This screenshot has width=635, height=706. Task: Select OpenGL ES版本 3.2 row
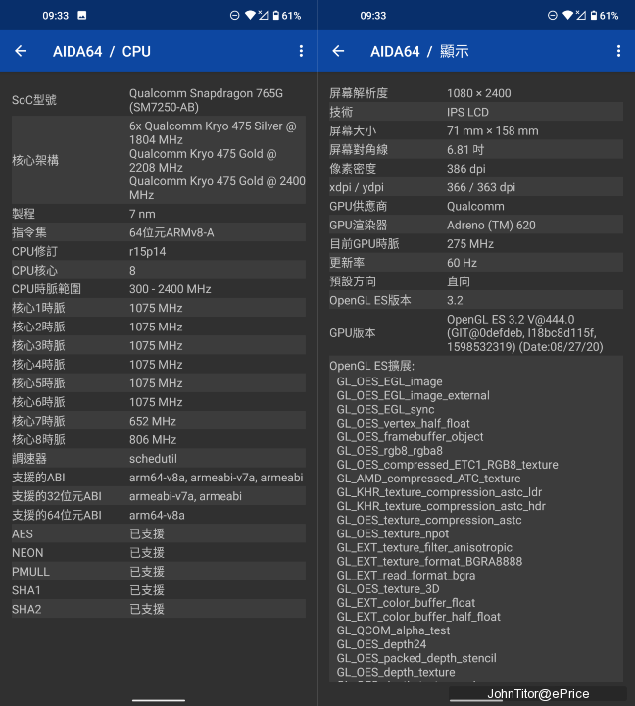pyautogui.click(x=476, y=300)
